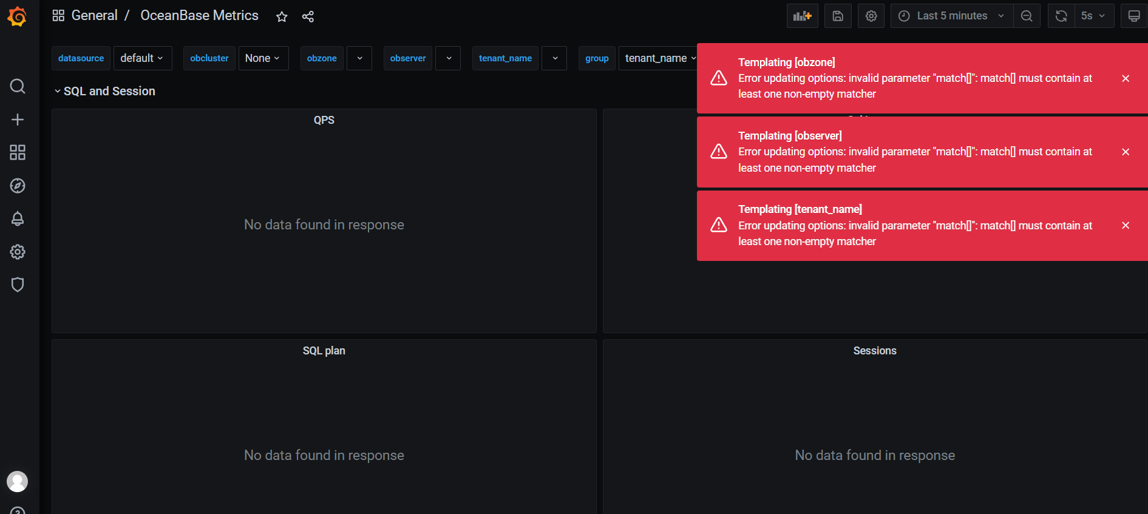
Task: Open dashboard settings gear in top bar
Action: tap(871, 16)
